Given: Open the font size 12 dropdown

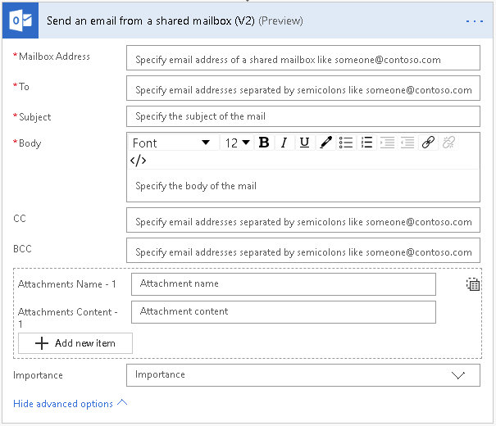Looking at the screenshot, I should coord(238,143).
